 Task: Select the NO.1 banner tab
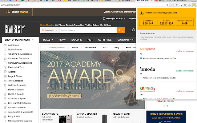(105, 48)
